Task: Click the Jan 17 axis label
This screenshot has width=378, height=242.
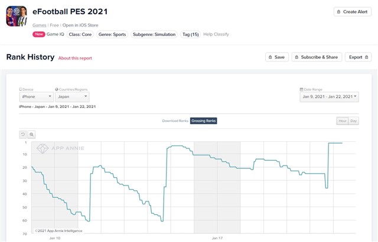Action: click(x=217, y=238)
